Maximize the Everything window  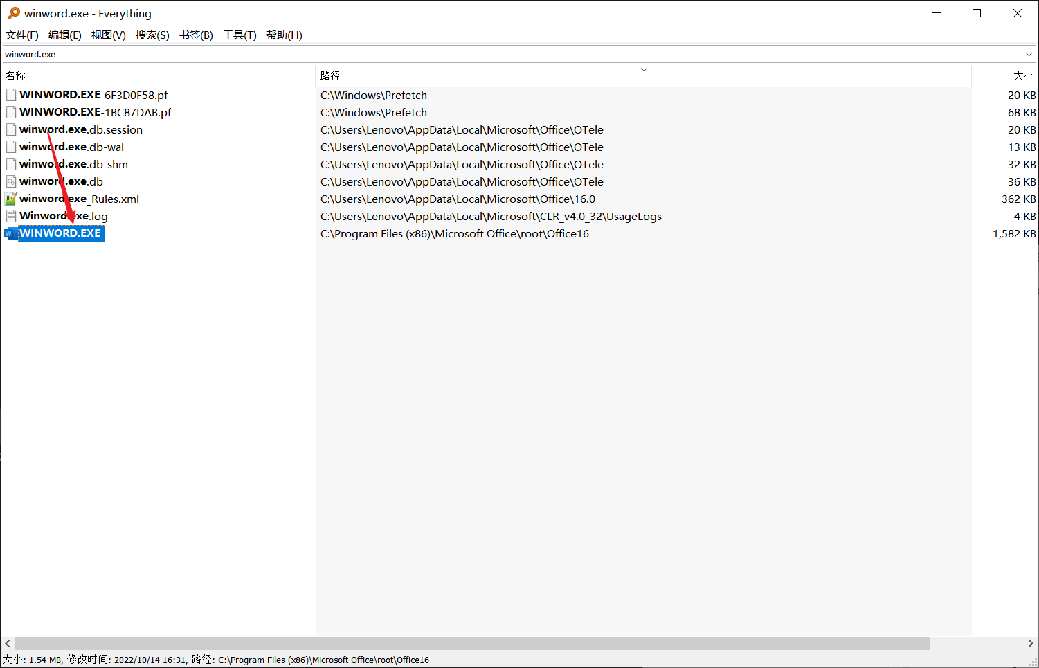pos(977,13)
